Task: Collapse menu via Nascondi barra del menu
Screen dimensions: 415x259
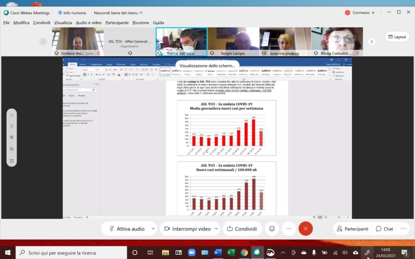Action: (x=118, y=13)
